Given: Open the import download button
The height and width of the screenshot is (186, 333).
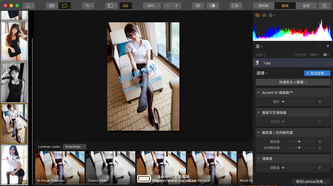Looking at the screenshot, I should (30, 6).
